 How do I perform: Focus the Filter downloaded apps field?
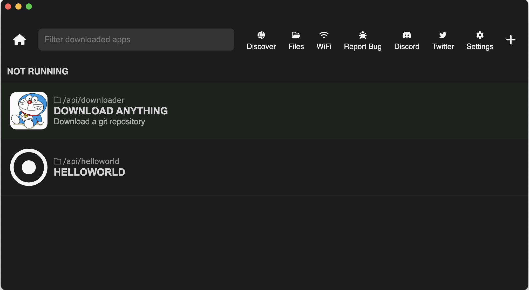tap(136, 40)
